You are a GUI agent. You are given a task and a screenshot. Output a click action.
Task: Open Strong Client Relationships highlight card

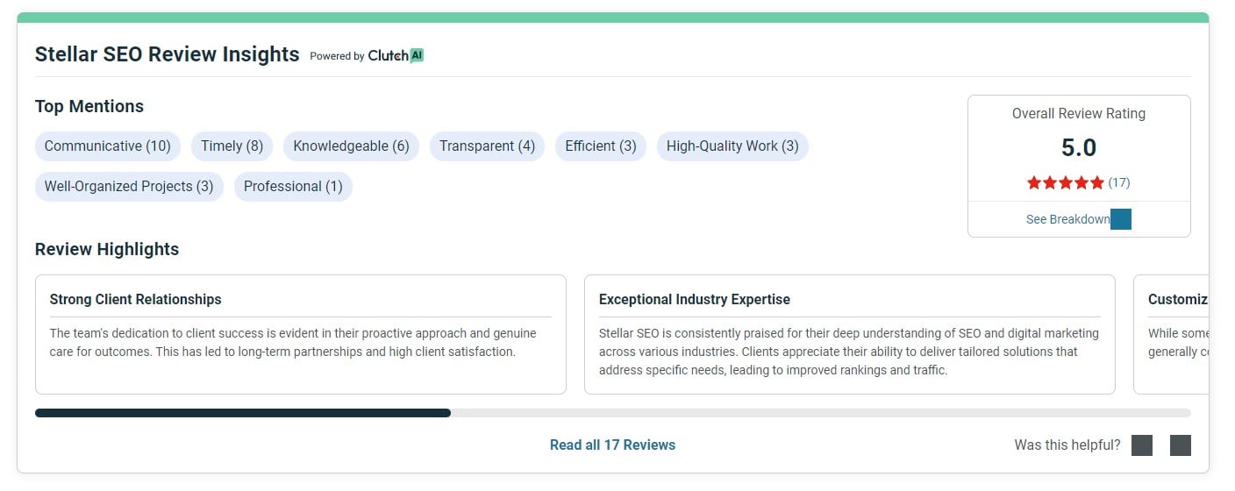click(x=301, y=335)
